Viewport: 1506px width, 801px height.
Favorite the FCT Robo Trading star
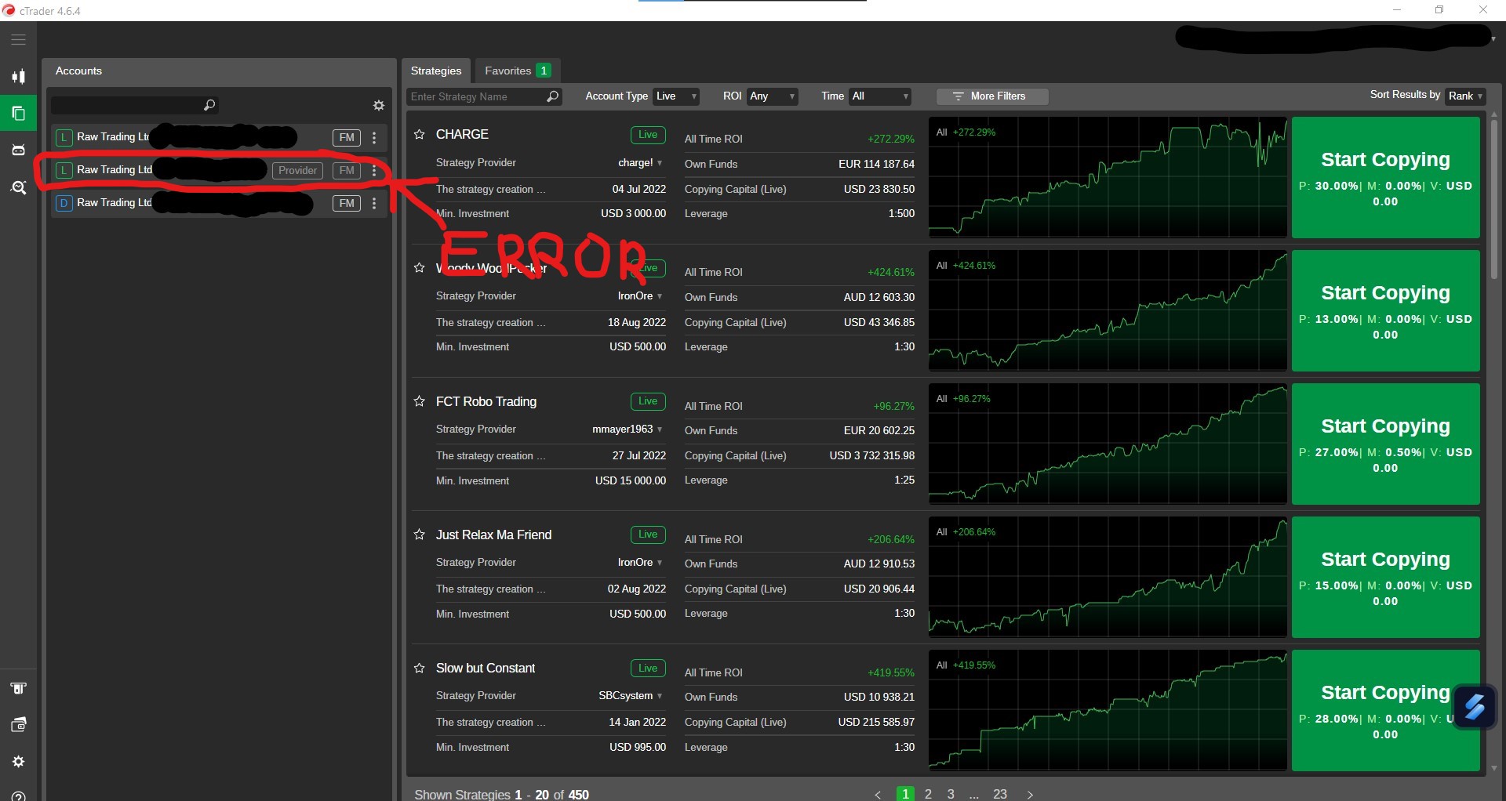coord(420,401)
